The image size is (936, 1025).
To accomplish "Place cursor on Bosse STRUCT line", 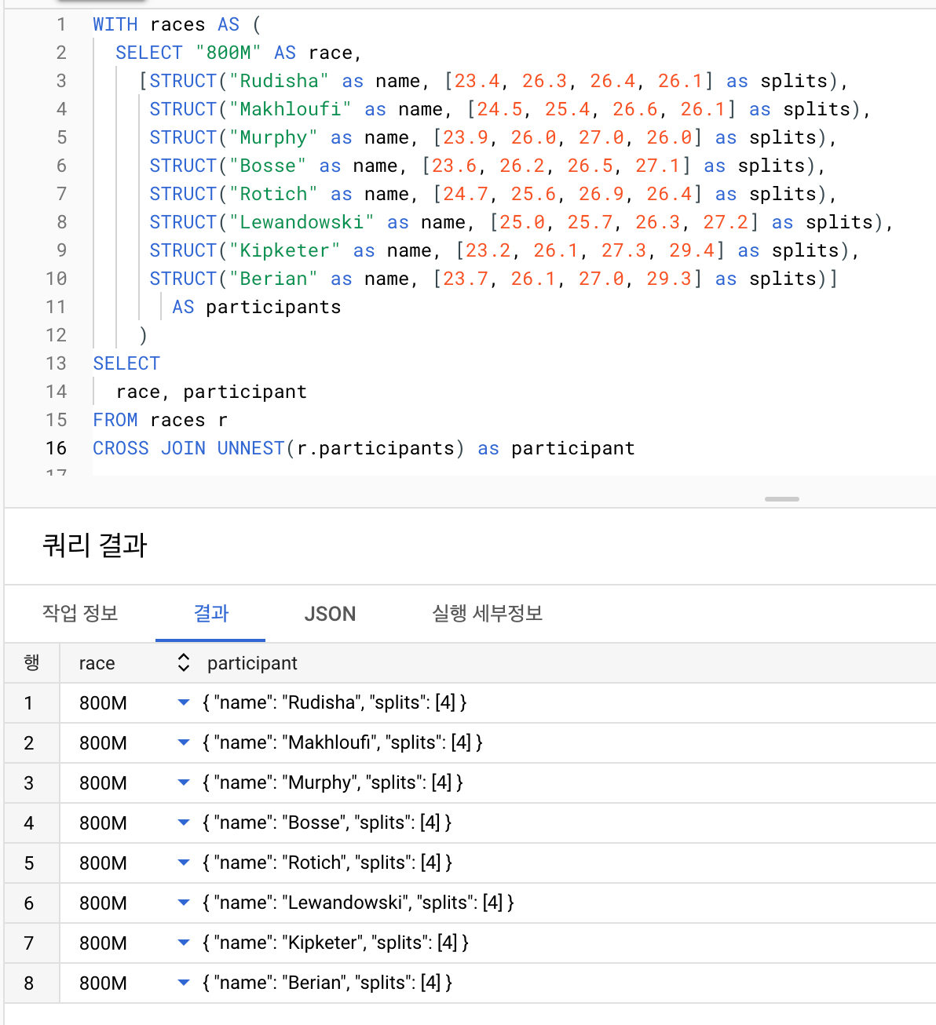I will tap(488, 166).
